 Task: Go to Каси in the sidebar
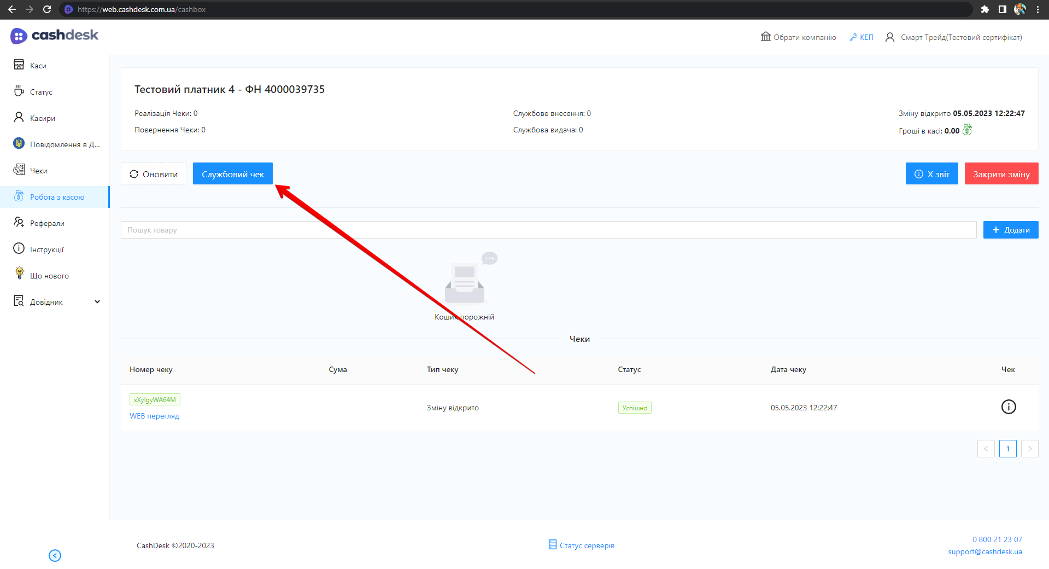[x=38, y=66]
